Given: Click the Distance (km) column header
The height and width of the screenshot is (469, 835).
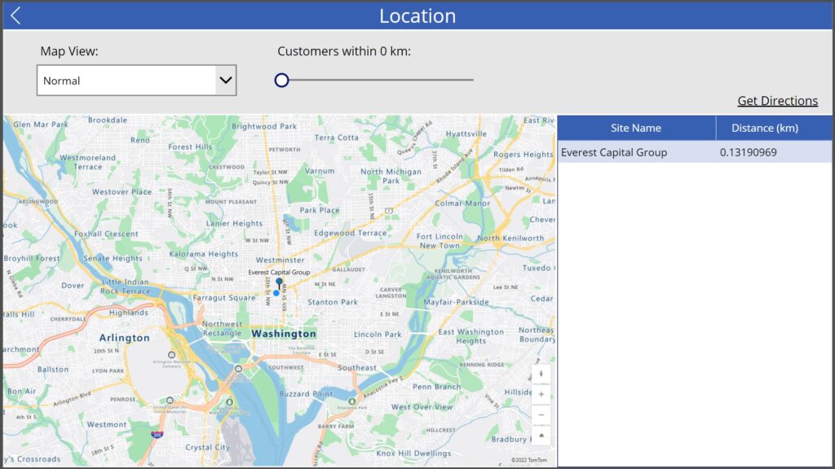Looking at the screenshot, I should pyautogui.click(x=764, y=128).
